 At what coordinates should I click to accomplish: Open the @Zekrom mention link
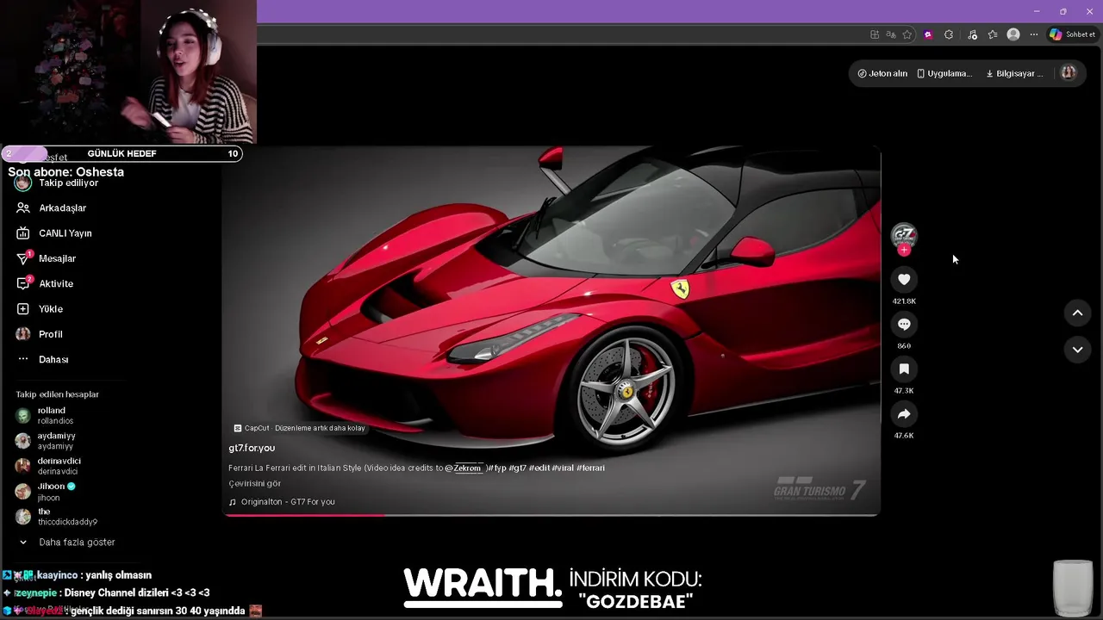(x=464, y=468)
